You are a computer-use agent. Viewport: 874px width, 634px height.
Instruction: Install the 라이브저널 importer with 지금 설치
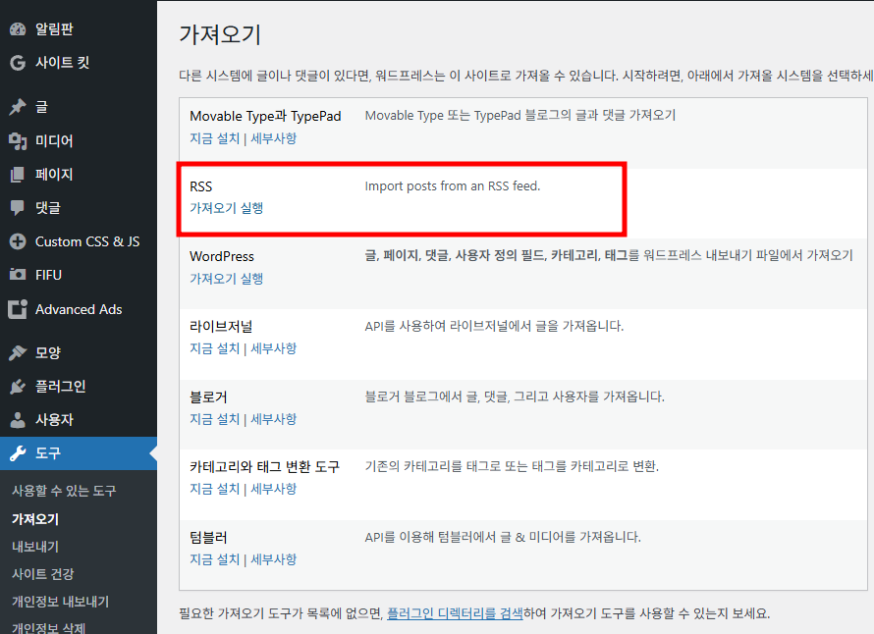pos(215,348)
